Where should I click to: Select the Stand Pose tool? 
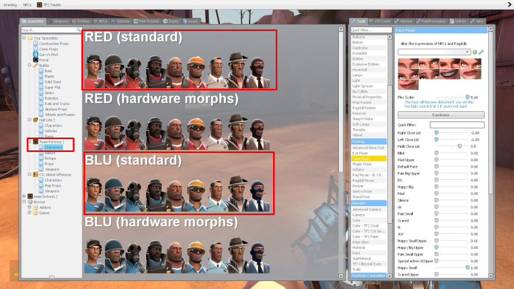[369, 197]
